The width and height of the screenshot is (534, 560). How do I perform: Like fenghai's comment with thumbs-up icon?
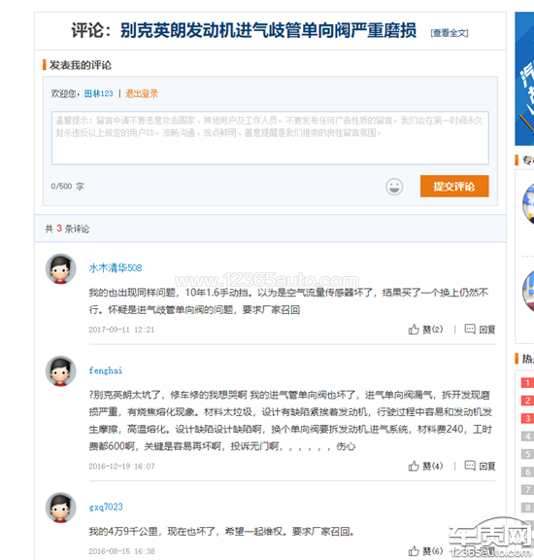pyautogui.click(x=414, y=466)
